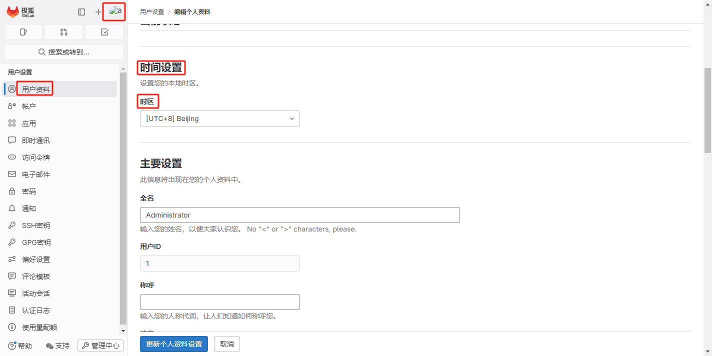Image resolution: width=712 pixels, height=356 pixels.
Task: Open the to-do list icon button
Action: tap(104, 32)
